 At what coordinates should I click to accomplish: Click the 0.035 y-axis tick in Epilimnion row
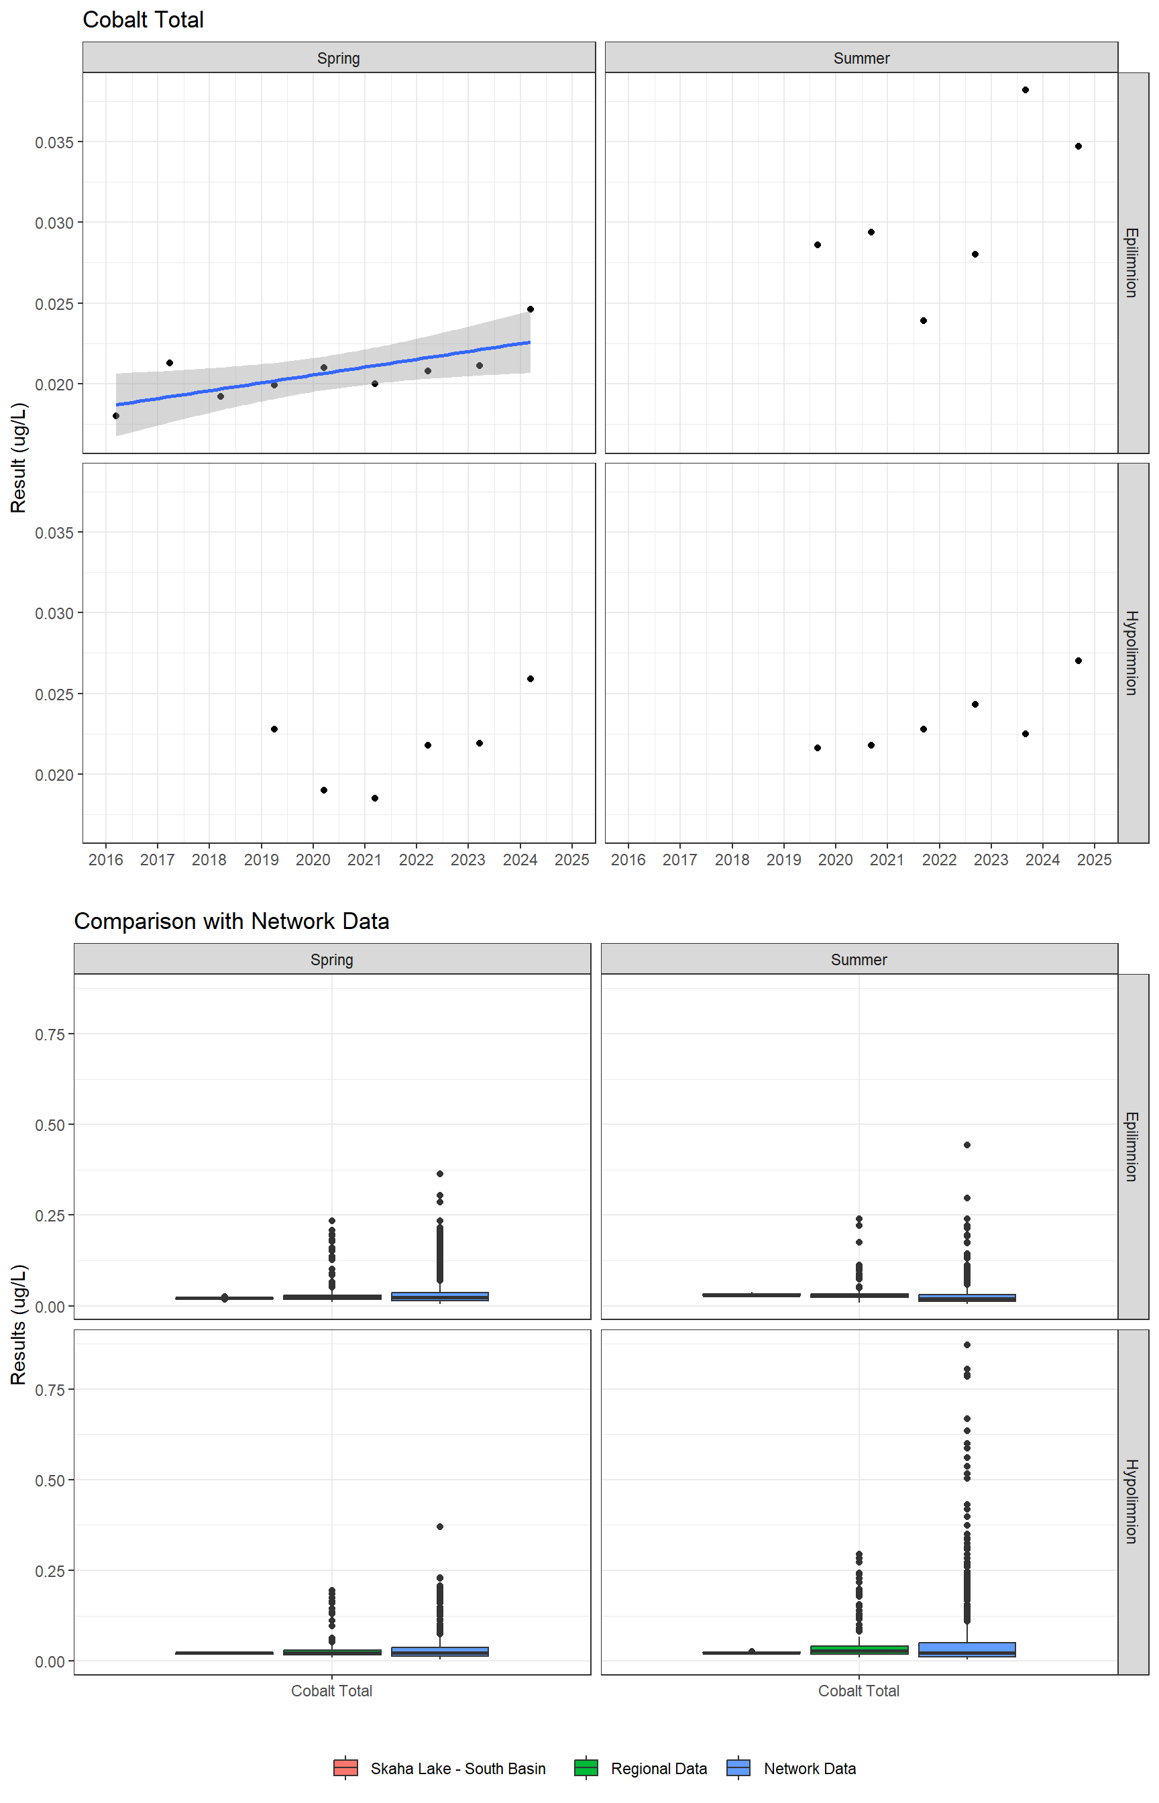tap(54, 142)
